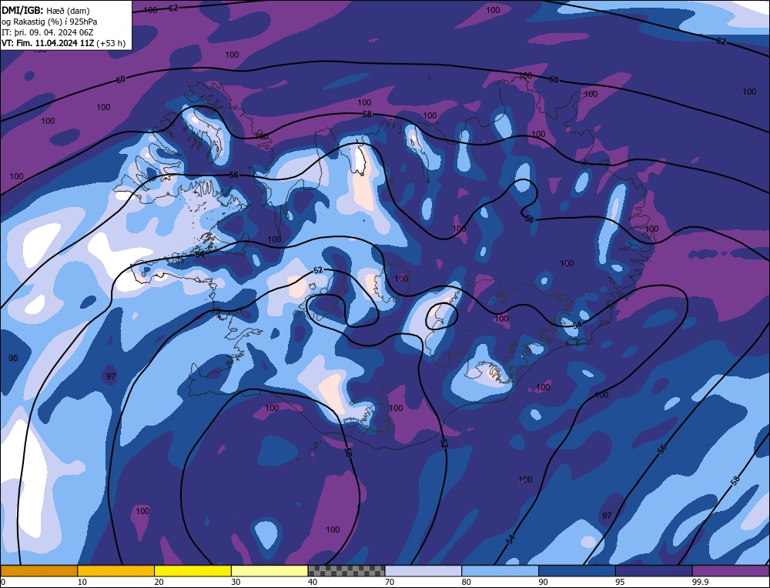Click the 'VT: Fim. 11.04.2024 11Z' valid time
The width and height of the screenshot is (770, 588).
pyautogui.click(x=48, y=43)
